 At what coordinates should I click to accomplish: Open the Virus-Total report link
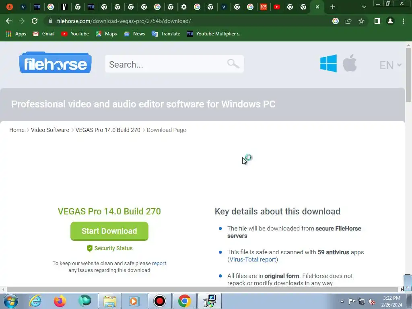[x=253, y=260]
